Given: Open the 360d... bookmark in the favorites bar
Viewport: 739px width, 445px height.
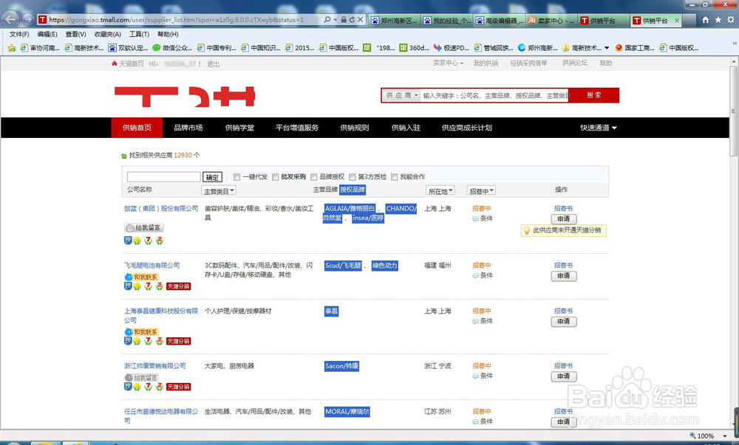Looking at the screenshot, I should 415,48.
